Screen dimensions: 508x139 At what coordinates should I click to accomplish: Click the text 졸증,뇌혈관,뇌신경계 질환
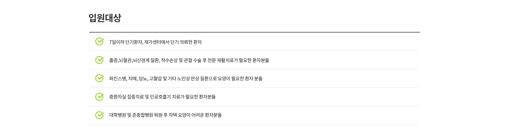134,60
